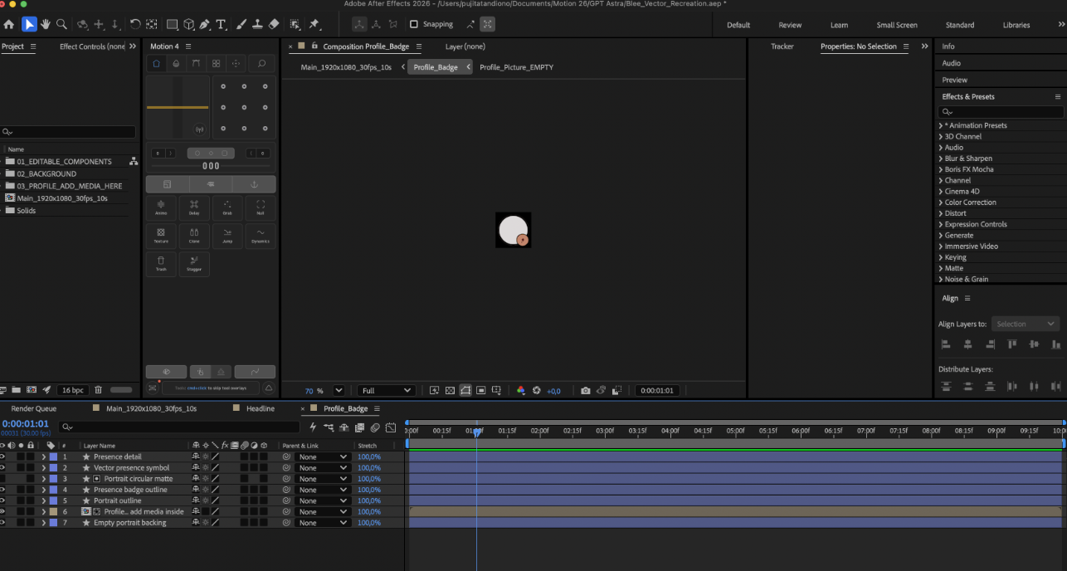Click the Motion 4 Delay tool
The image size is (1067, 571).
pyautogui.click(x=194, y=207)
